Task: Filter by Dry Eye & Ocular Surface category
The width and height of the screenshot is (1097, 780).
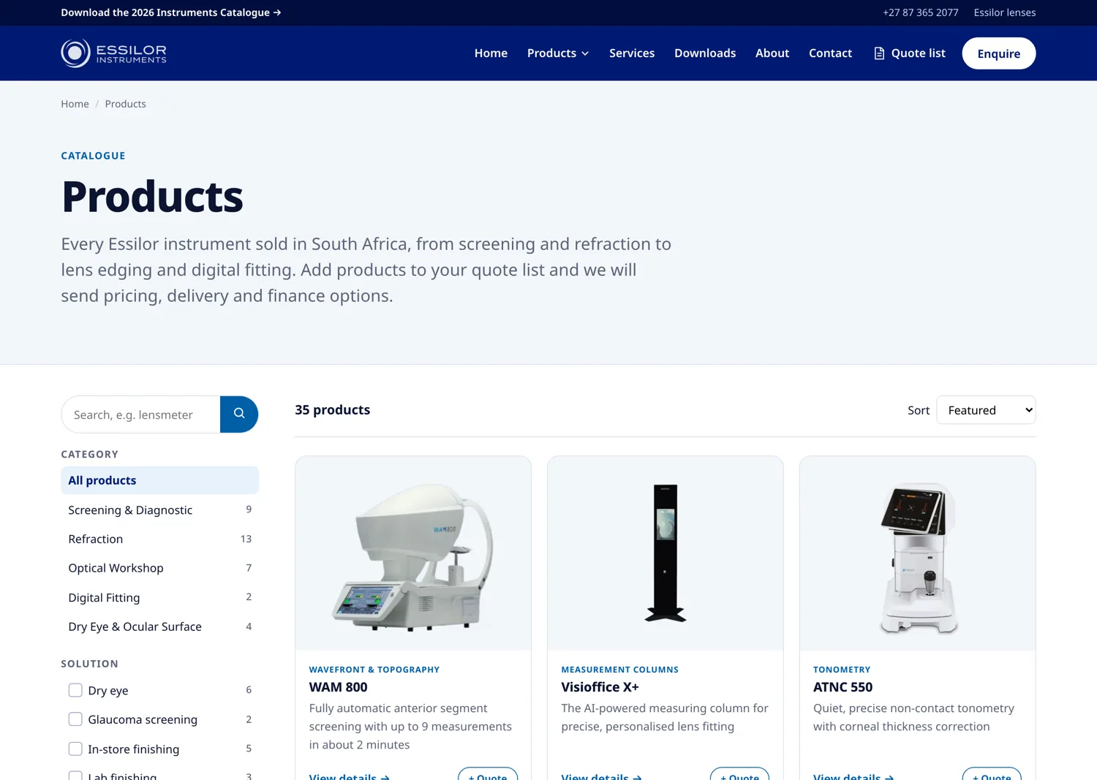Action: [159, 626]
